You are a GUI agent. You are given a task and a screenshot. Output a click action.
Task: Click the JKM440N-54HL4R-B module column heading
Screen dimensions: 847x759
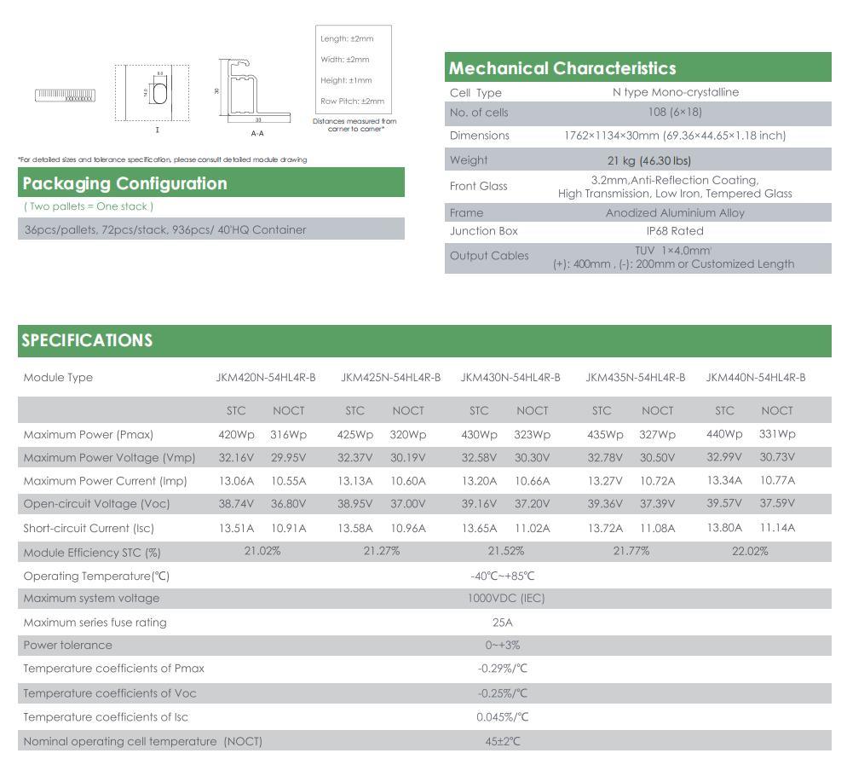coord(755,377)
